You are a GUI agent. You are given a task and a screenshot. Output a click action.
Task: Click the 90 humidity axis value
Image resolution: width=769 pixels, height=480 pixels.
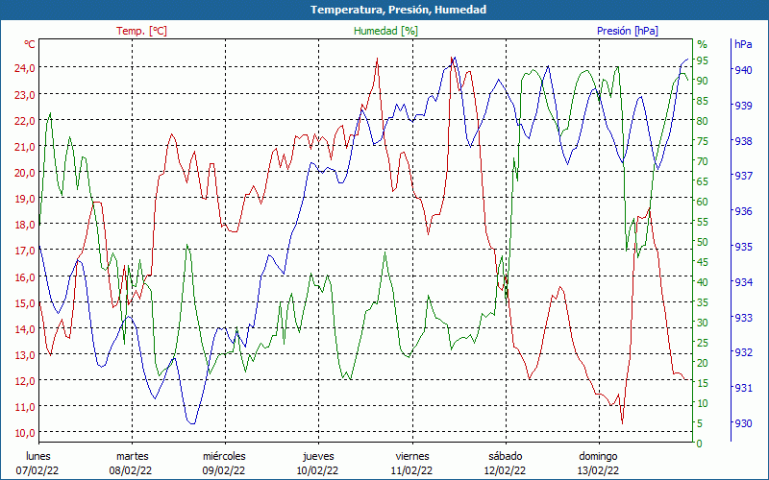[x=703, y=81]
